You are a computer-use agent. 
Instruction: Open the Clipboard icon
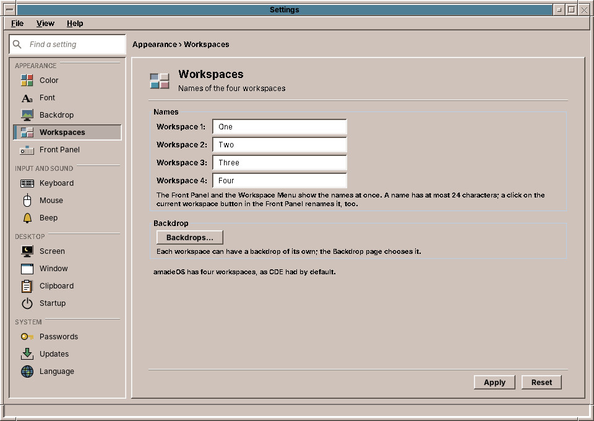(27, 286)
